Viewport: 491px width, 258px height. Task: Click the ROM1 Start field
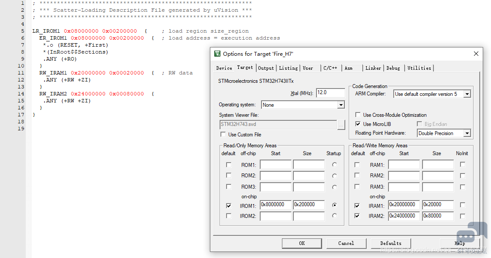click(x=275, y=164)
